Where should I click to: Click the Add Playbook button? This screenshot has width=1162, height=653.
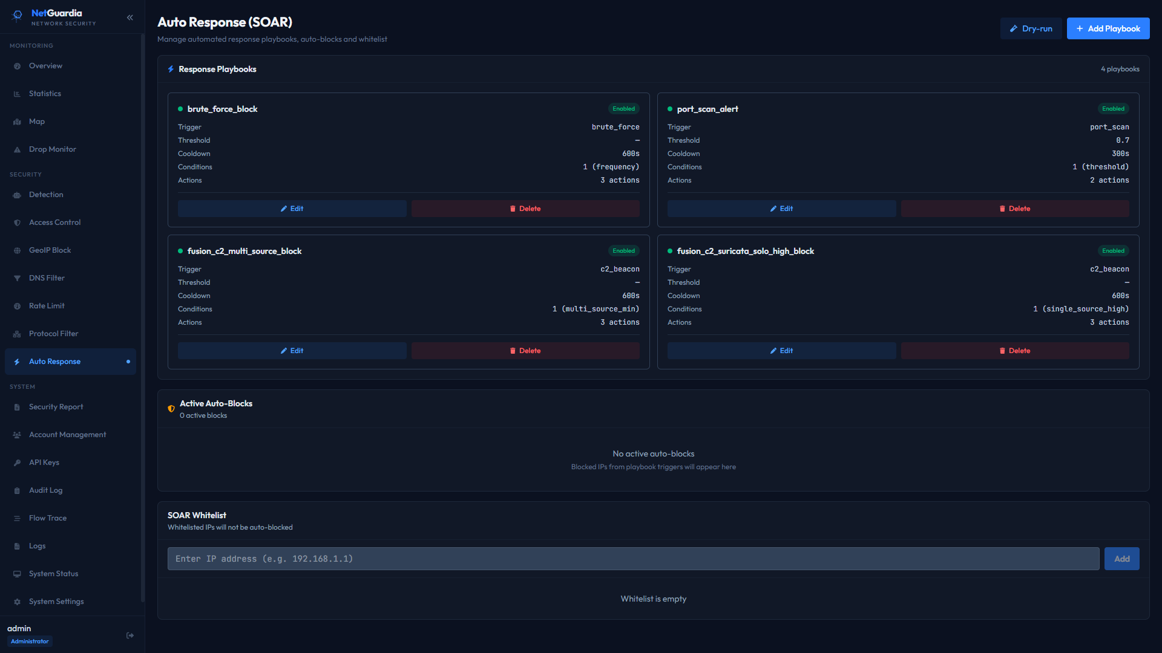tap(1108, 28)
